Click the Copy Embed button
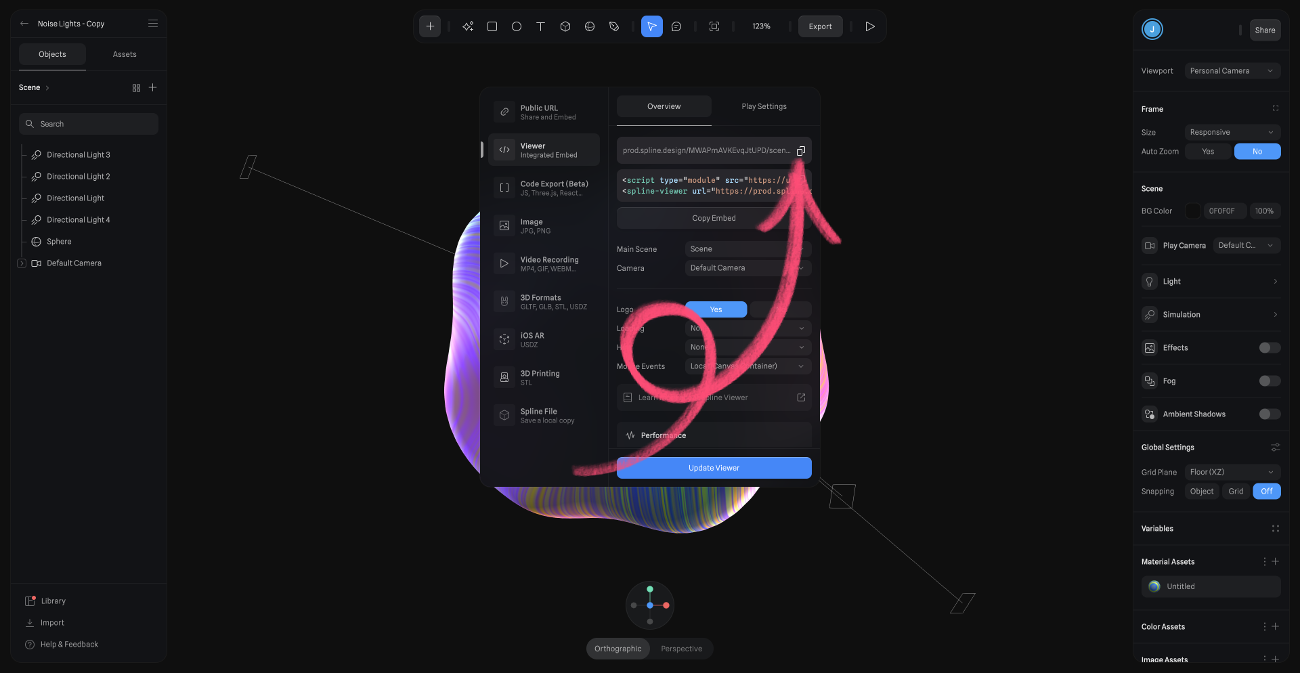The image size is (1300, 673). [x=714, y=217]
